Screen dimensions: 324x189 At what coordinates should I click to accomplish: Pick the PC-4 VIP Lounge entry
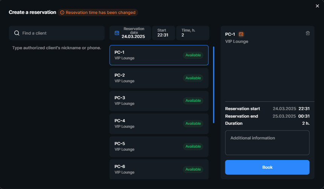tap(159, 124)
